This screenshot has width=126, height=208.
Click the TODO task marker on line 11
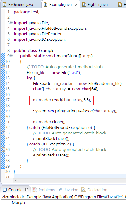(3, 67)
